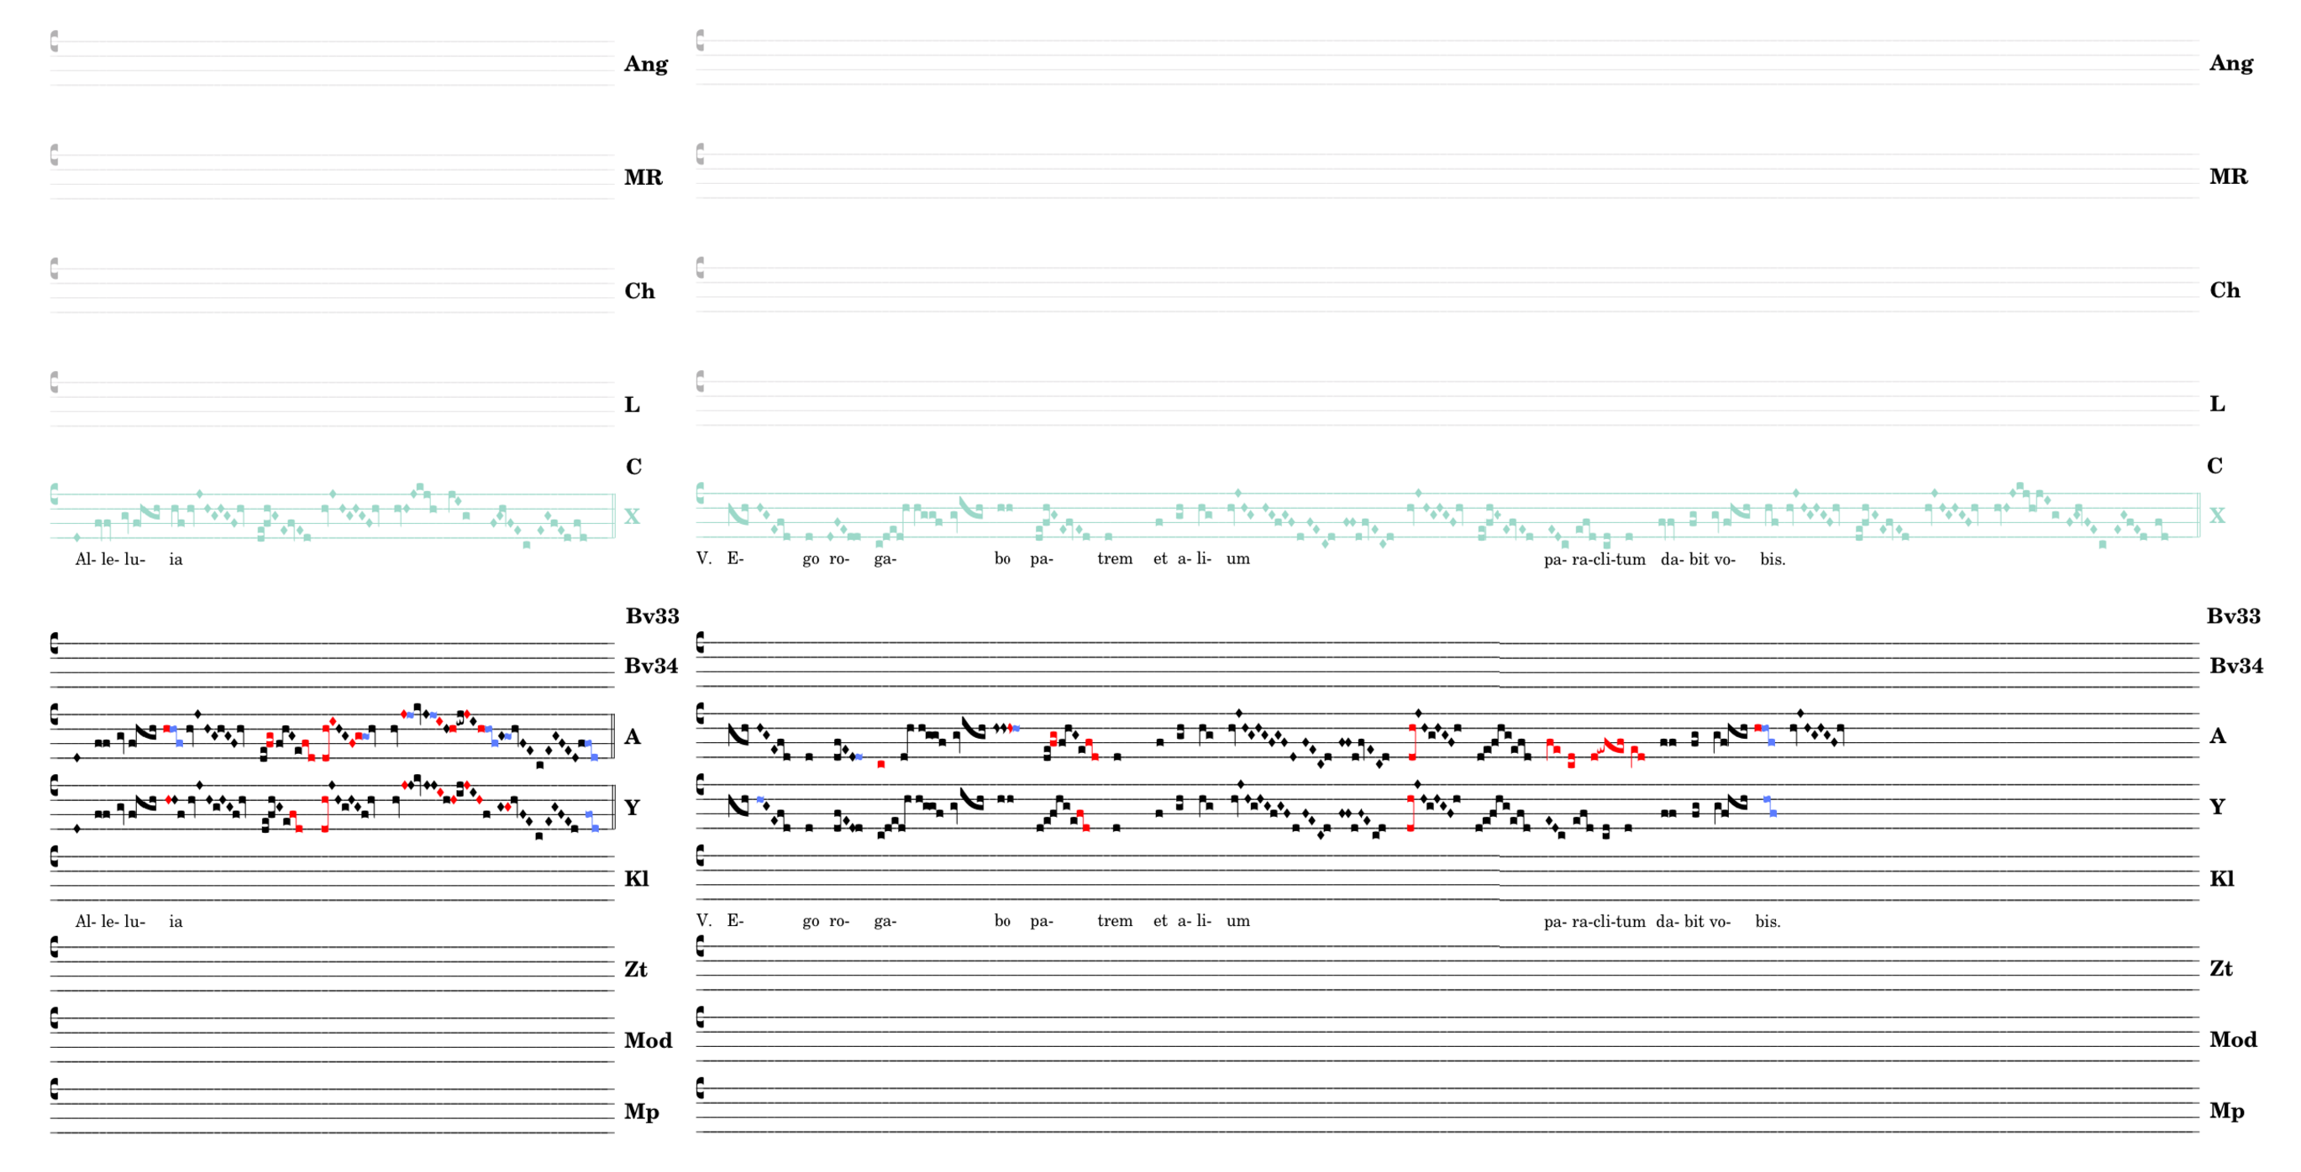Viewport: 2301px width, 1172px height.
Task: Click the C clef on the Alleluia Ang staff
Action: click(55, 41)
